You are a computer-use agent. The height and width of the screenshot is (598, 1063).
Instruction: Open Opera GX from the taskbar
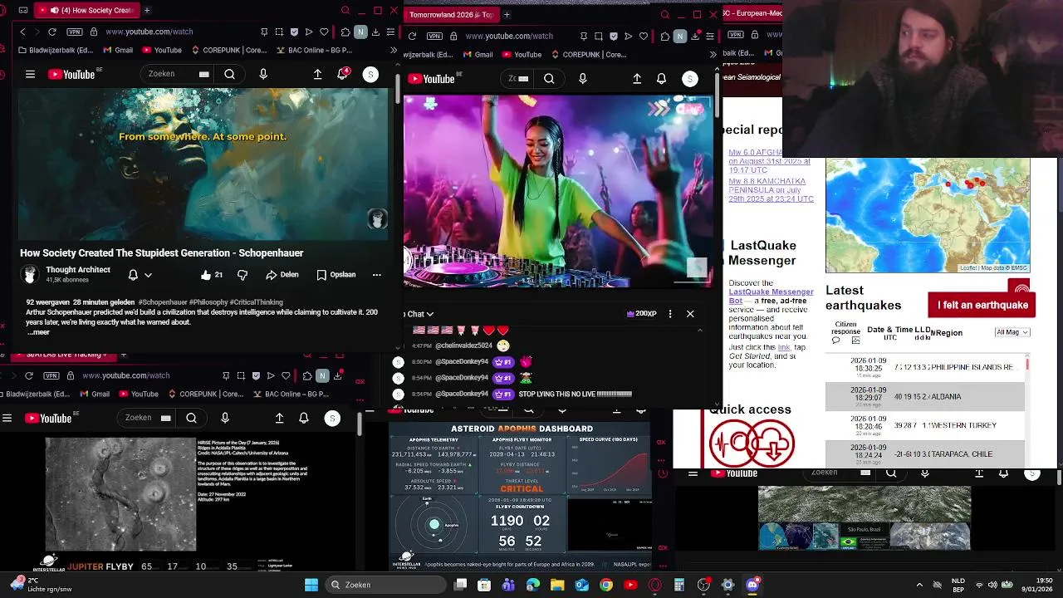click(655, 585)
